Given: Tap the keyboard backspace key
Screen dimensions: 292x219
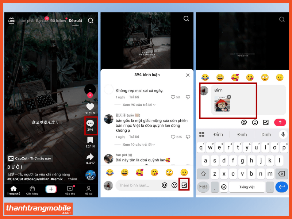Looking at the screenshot, I should coord(281,174).
